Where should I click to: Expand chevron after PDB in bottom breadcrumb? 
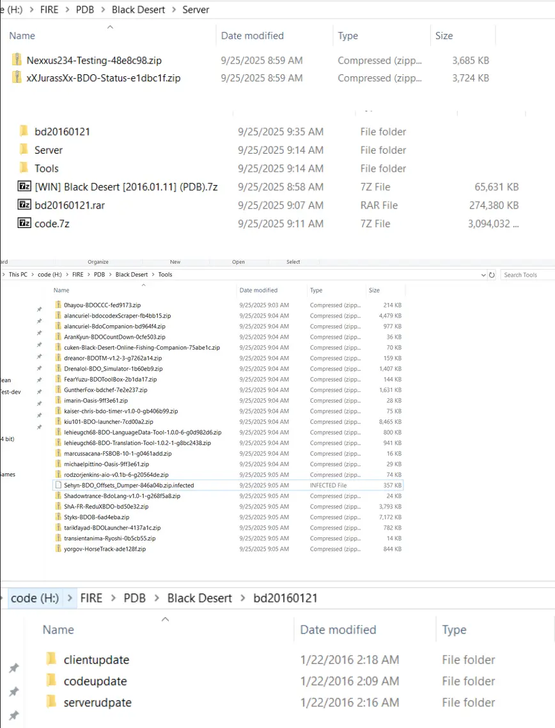[x=157, y=598]
